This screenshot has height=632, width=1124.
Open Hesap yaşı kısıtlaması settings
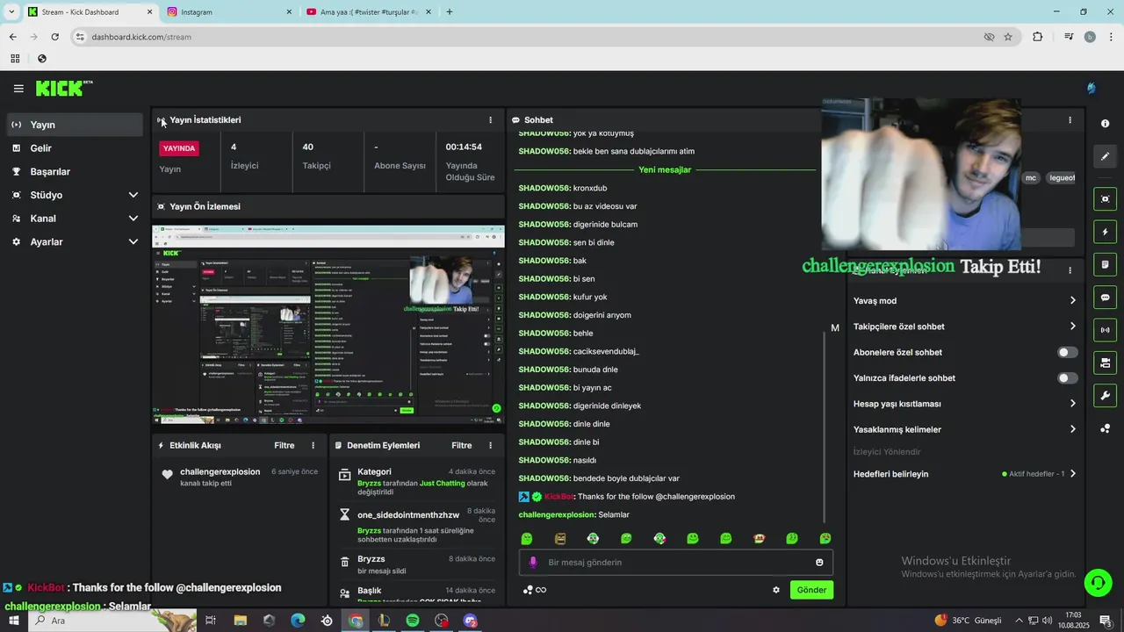click(964, 404)
